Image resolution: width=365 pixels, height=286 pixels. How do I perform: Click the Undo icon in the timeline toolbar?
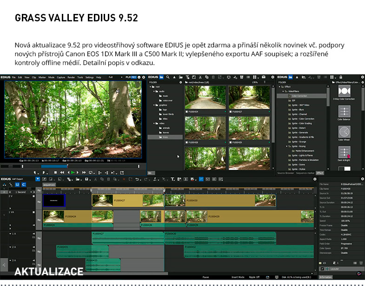pyautogui.click(x=138, y=179)
